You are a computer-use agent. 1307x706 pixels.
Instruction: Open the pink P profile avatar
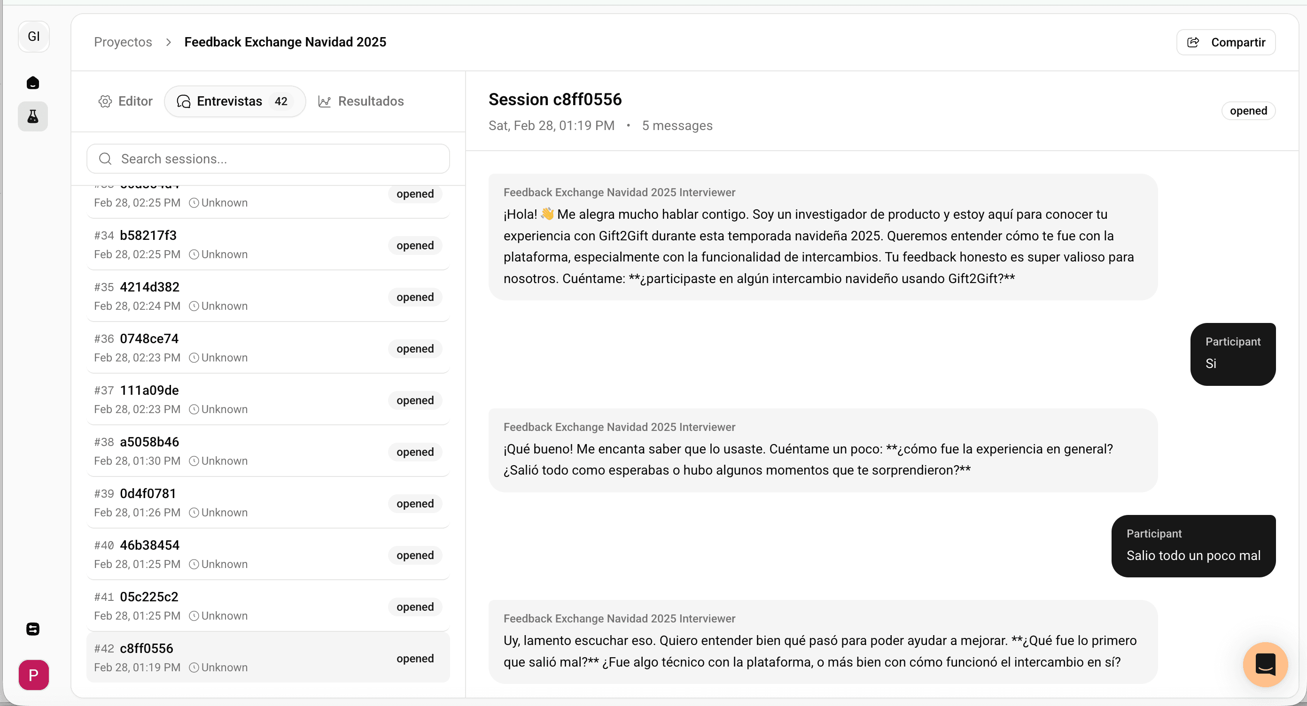coord(33,675)
